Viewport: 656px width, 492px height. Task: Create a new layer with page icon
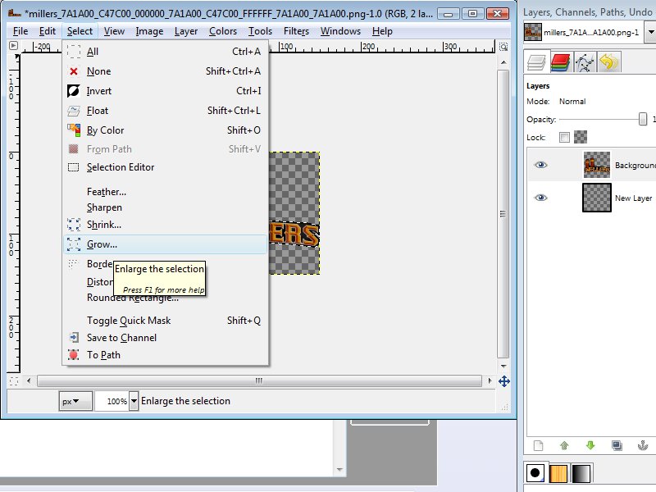click(538, 446)
